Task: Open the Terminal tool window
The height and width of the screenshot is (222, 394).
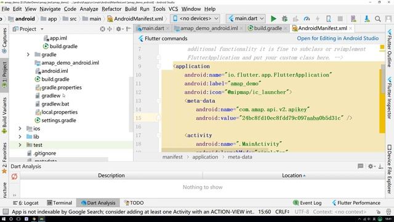Action: [x=60, y=203]
